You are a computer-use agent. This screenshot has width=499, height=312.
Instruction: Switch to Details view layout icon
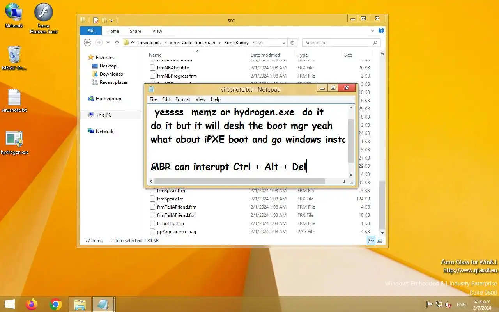click(372, 241)
